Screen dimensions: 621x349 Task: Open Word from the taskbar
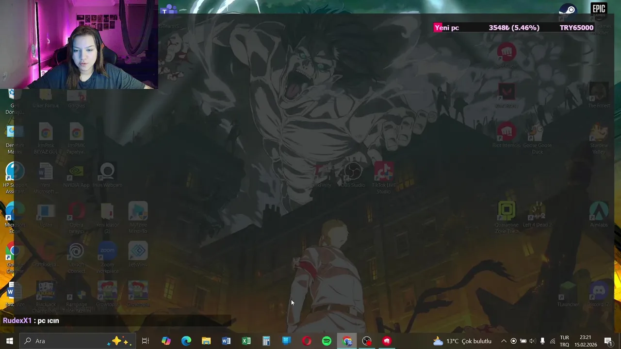tap(226, 341)
